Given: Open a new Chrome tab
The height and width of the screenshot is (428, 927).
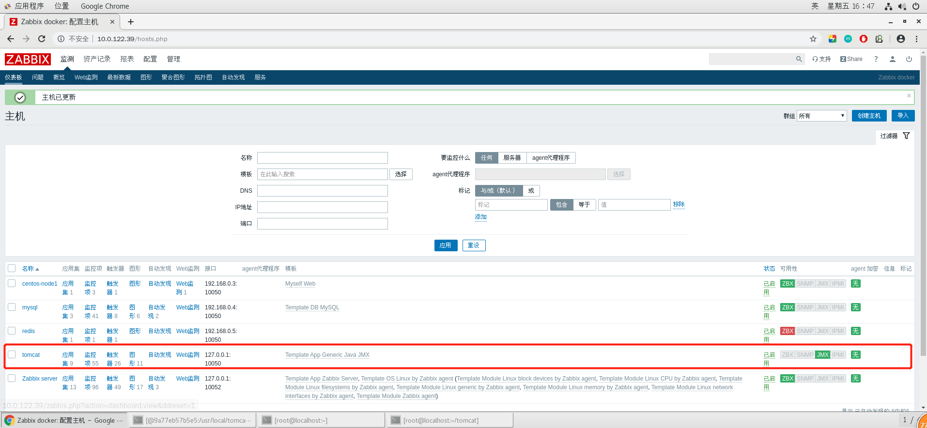Looking at the screenshot, I should click(x=131, y=22).
